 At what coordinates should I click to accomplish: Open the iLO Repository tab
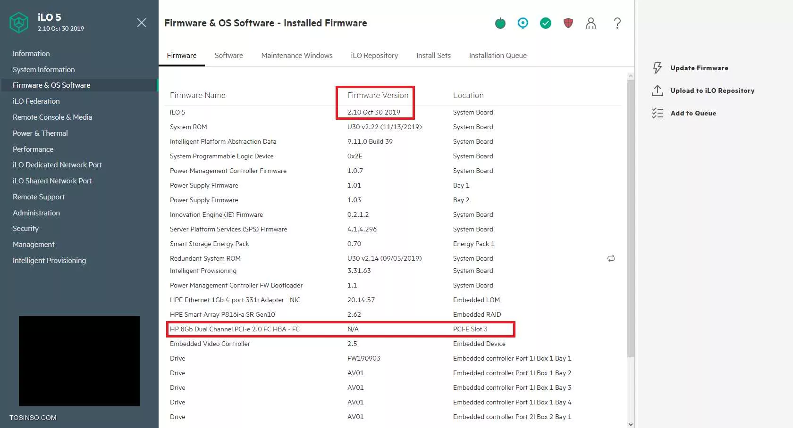pyautogui.click(x=374, y=56)
